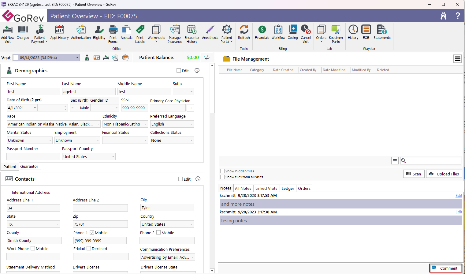This screenshot has width=465, height=274.
Task: Check E-Mail Declined checkbox
Action: [x=89, y=248]
